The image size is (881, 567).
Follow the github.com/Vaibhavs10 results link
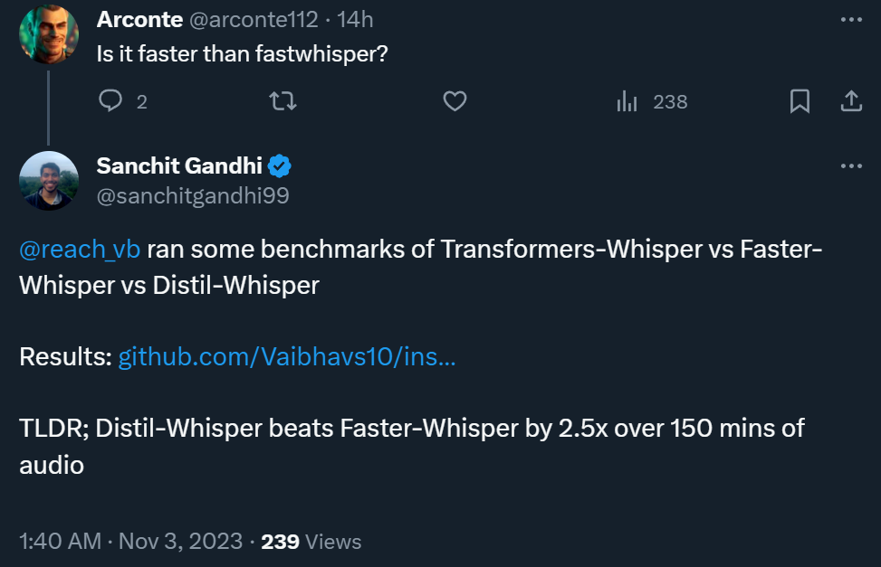(x=287, y=356)
